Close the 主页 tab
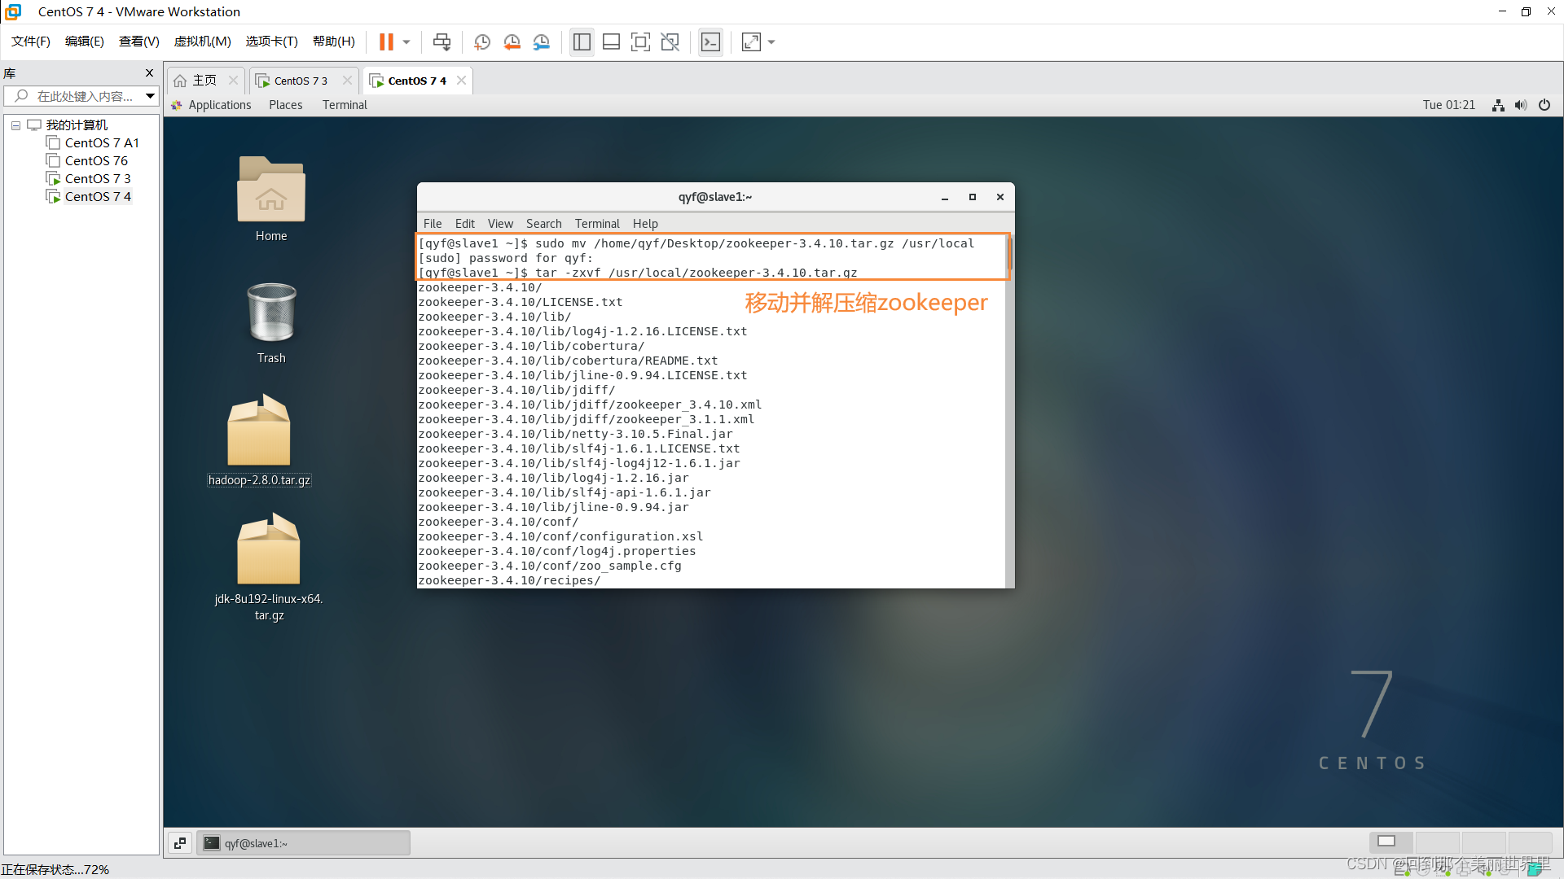Viewport: 1564px width, 879px height. [x=233, y=80]
